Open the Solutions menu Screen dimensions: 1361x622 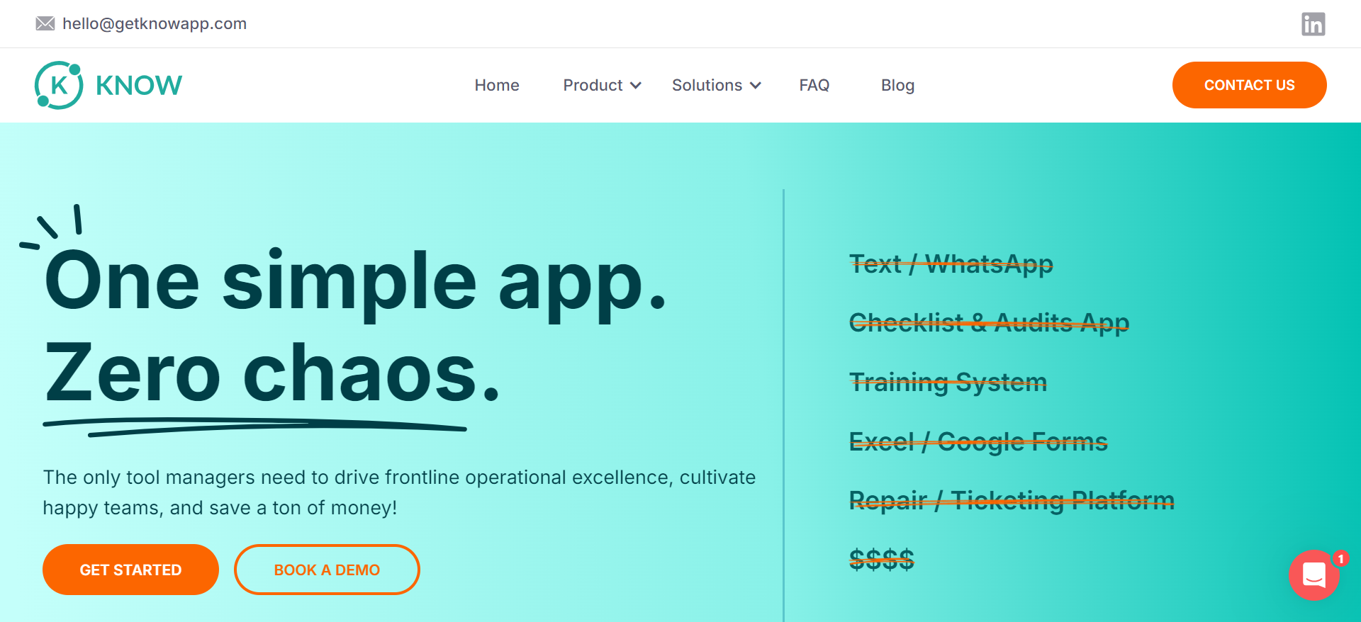point(707,85)
